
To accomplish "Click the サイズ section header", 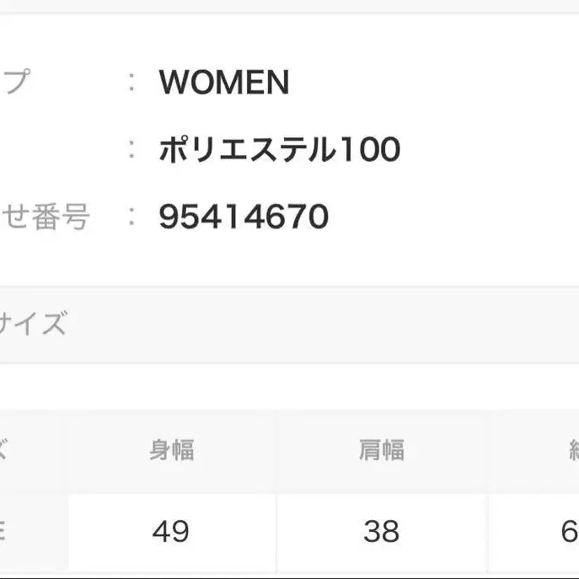I will tap(34, 324).
